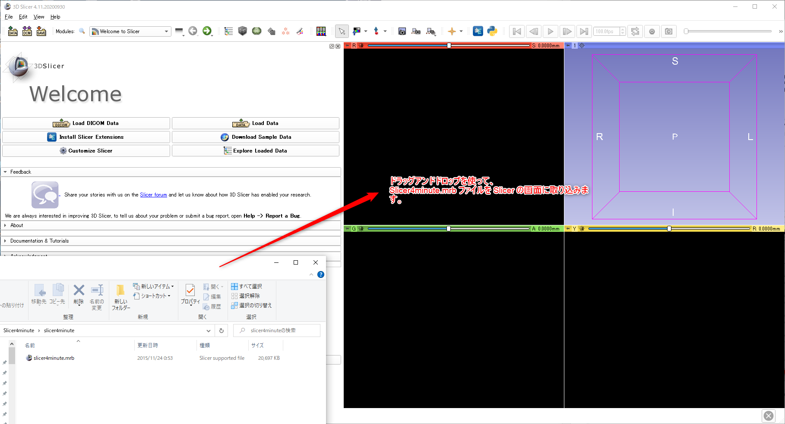Image resolution: width=785 pixels, height=424 pixels.
Task: Open crosshair options dropdown arrow
Action: click(461, 31)
